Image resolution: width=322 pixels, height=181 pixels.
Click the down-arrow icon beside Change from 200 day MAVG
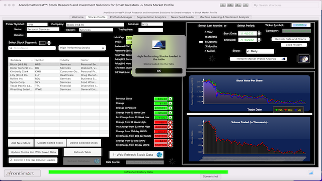[x=170, y=132]
